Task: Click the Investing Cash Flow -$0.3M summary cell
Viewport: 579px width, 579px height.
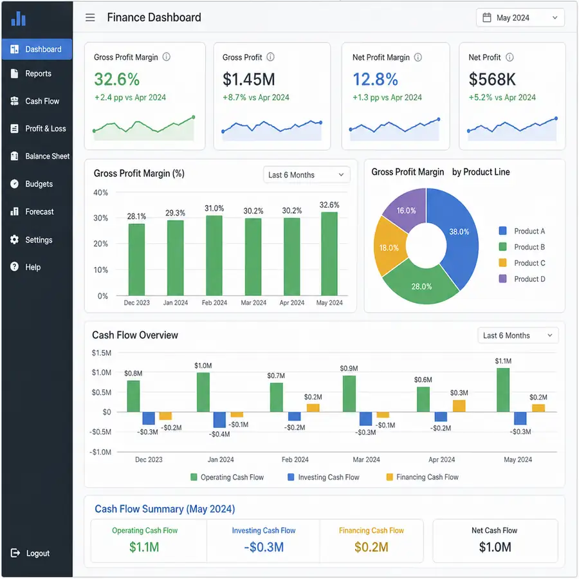Action: click(x=263, y=541)
